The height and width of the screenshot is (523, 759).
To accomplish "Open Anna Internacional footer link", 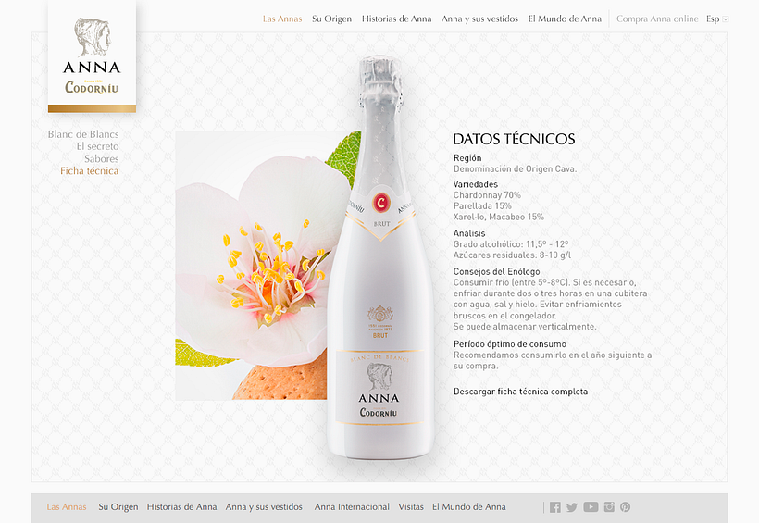I will (x=352, y=507).
